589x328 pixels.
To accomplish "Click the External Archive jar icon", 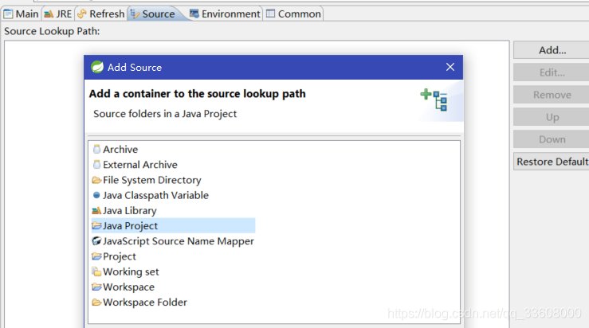I will pyautogui.click(x=96, y=164).
